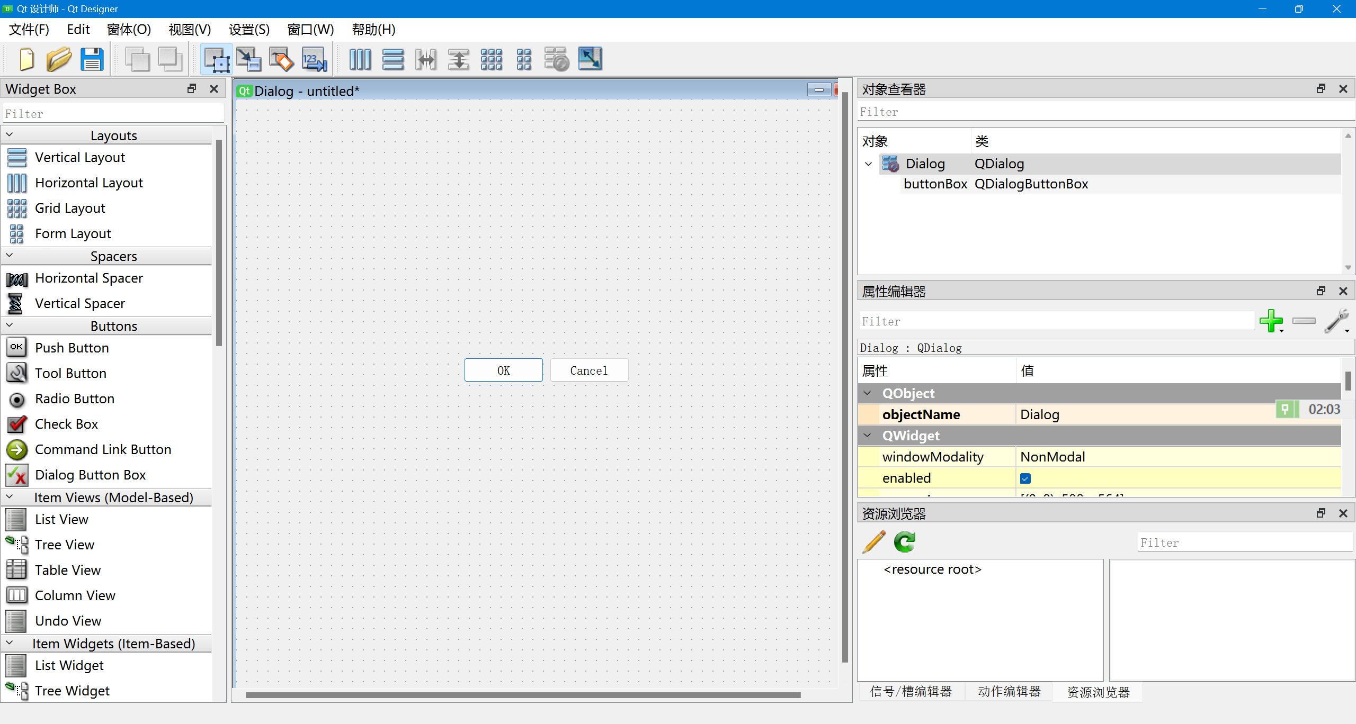Apply Lay Out Horizontally to the dialog
The image size is (1356, 724).
pos(360,59)
